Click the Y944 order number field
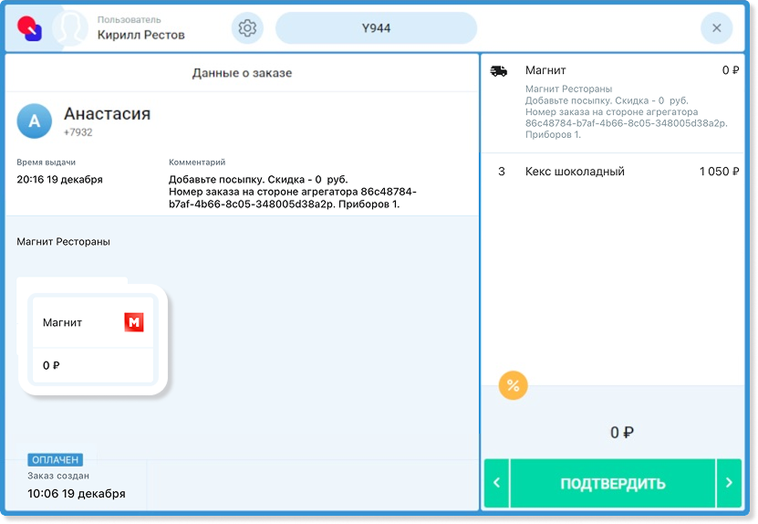The width and height of the screenshot is (758, 524). [376, 28]
